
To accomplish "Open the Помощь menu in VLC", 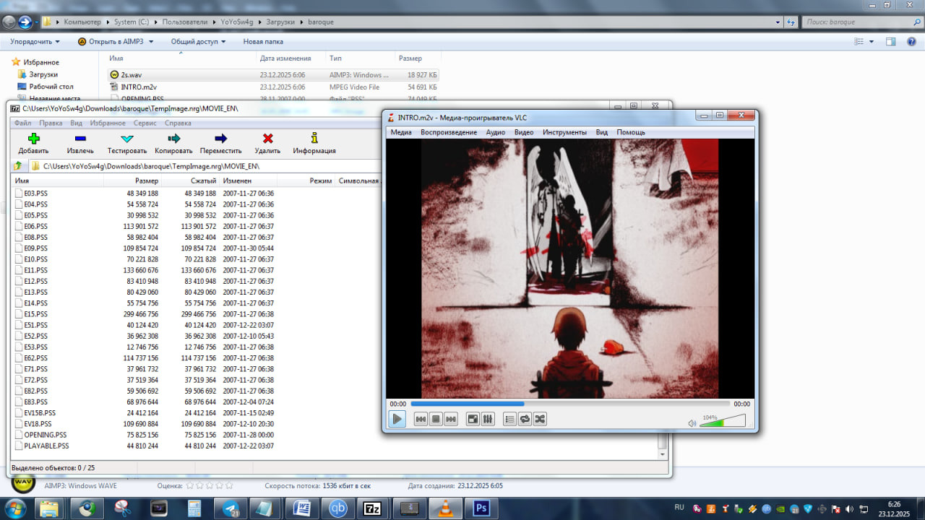I will coord(631,132).
